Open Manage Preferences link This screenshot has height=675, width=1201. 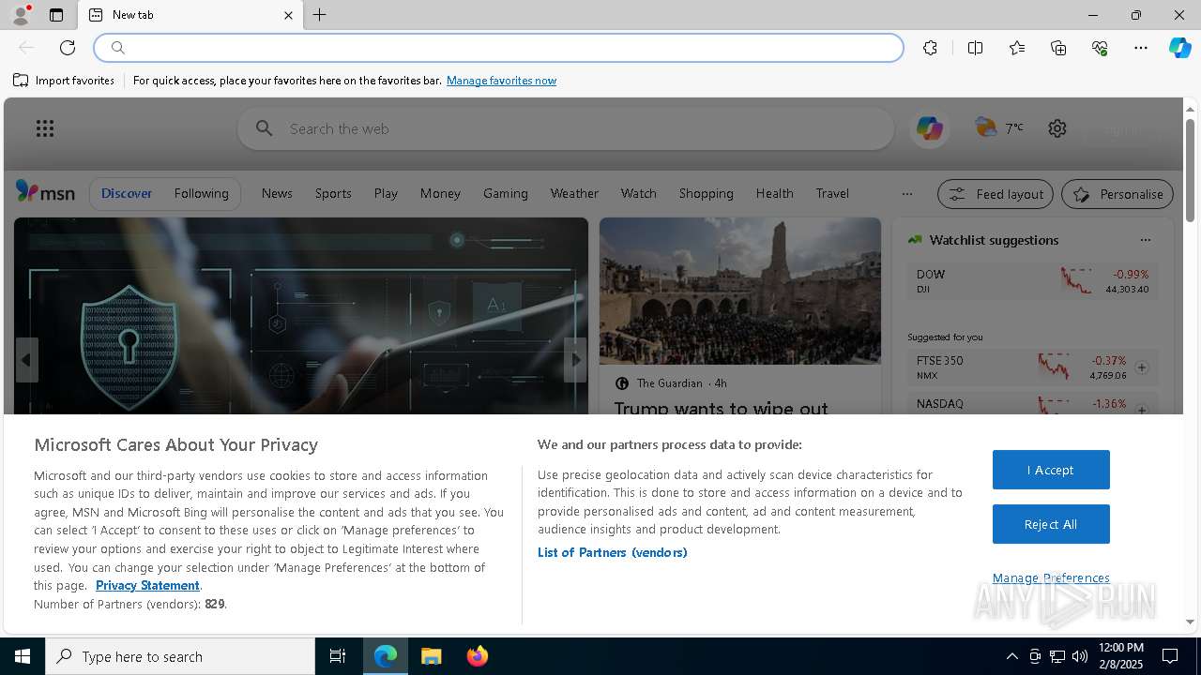(x=1051, y=577)
